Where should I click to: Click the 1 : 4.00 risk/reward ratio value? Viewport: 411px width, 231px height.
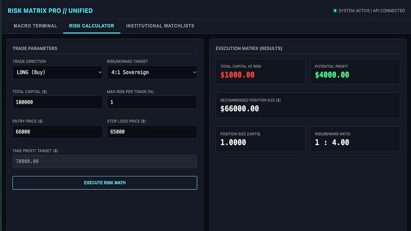[332, 142]
